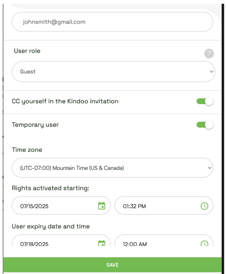This screenshot has height=274, width=226.
Task: Disable the Temporary user switch
Action: (x=205, y=125)
